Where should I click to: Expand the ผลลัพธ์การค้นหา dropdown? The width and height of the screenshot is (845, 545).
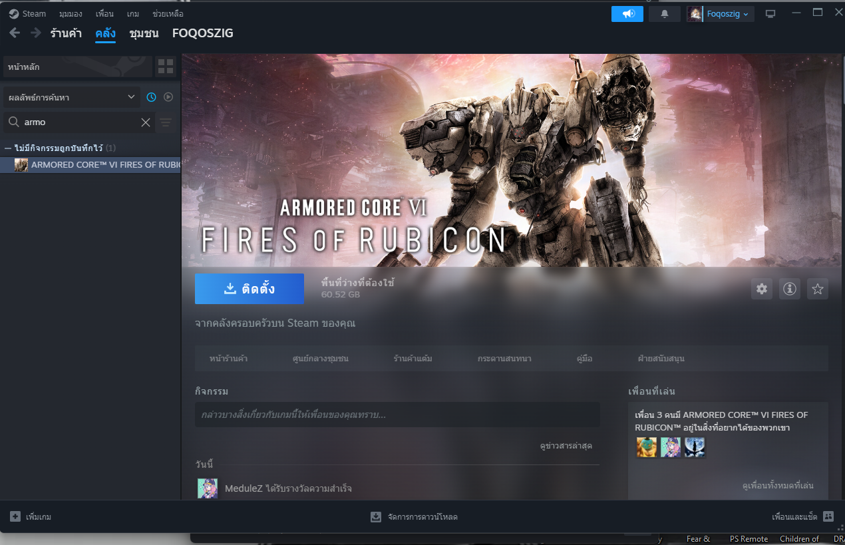point(72,97)
